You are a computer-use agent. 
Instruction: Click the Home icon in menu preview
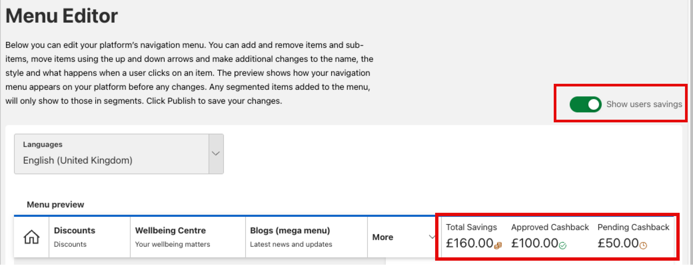point(31,237)
